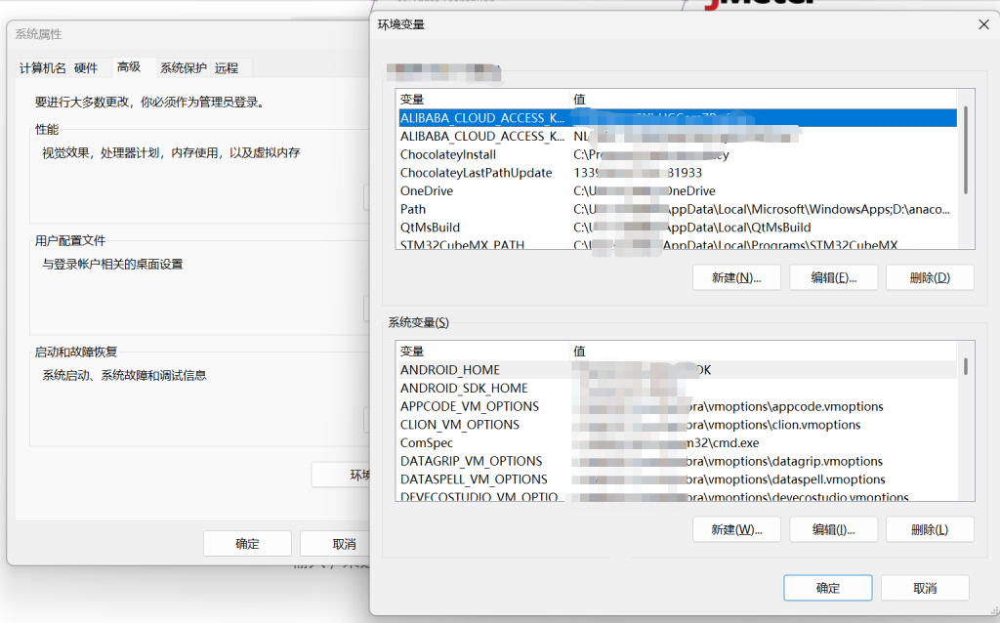
Task: Click 新建(N)... for user variables
Action: coord(736,277)
